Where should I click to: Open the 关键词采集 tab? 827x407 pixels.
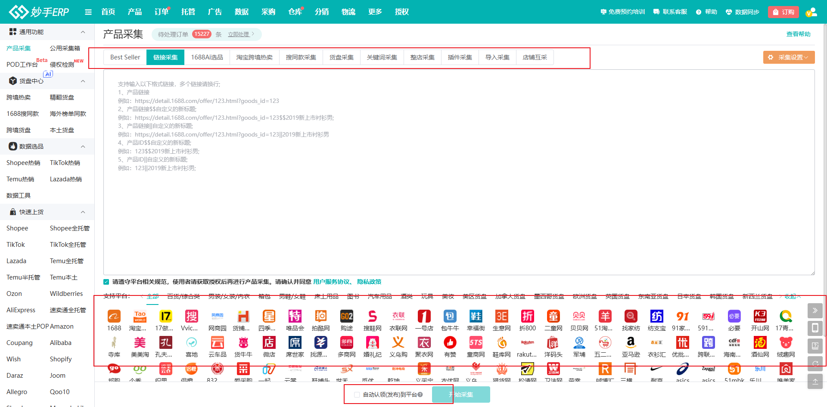tap(382, 57)
